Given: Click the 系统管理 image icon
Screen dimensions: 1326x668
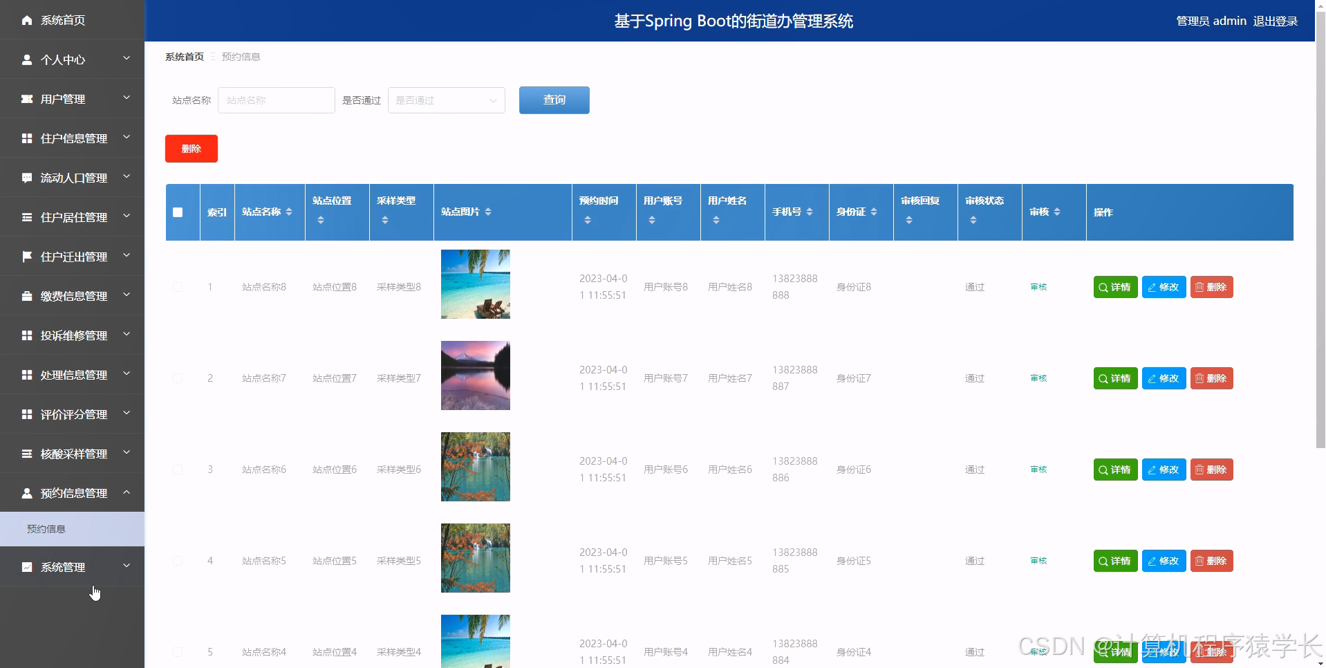Looking at the screenshot, I should pos(26,566).
